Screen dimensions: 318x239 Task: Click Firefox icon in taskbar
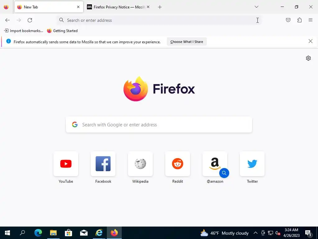click(114, 233)
